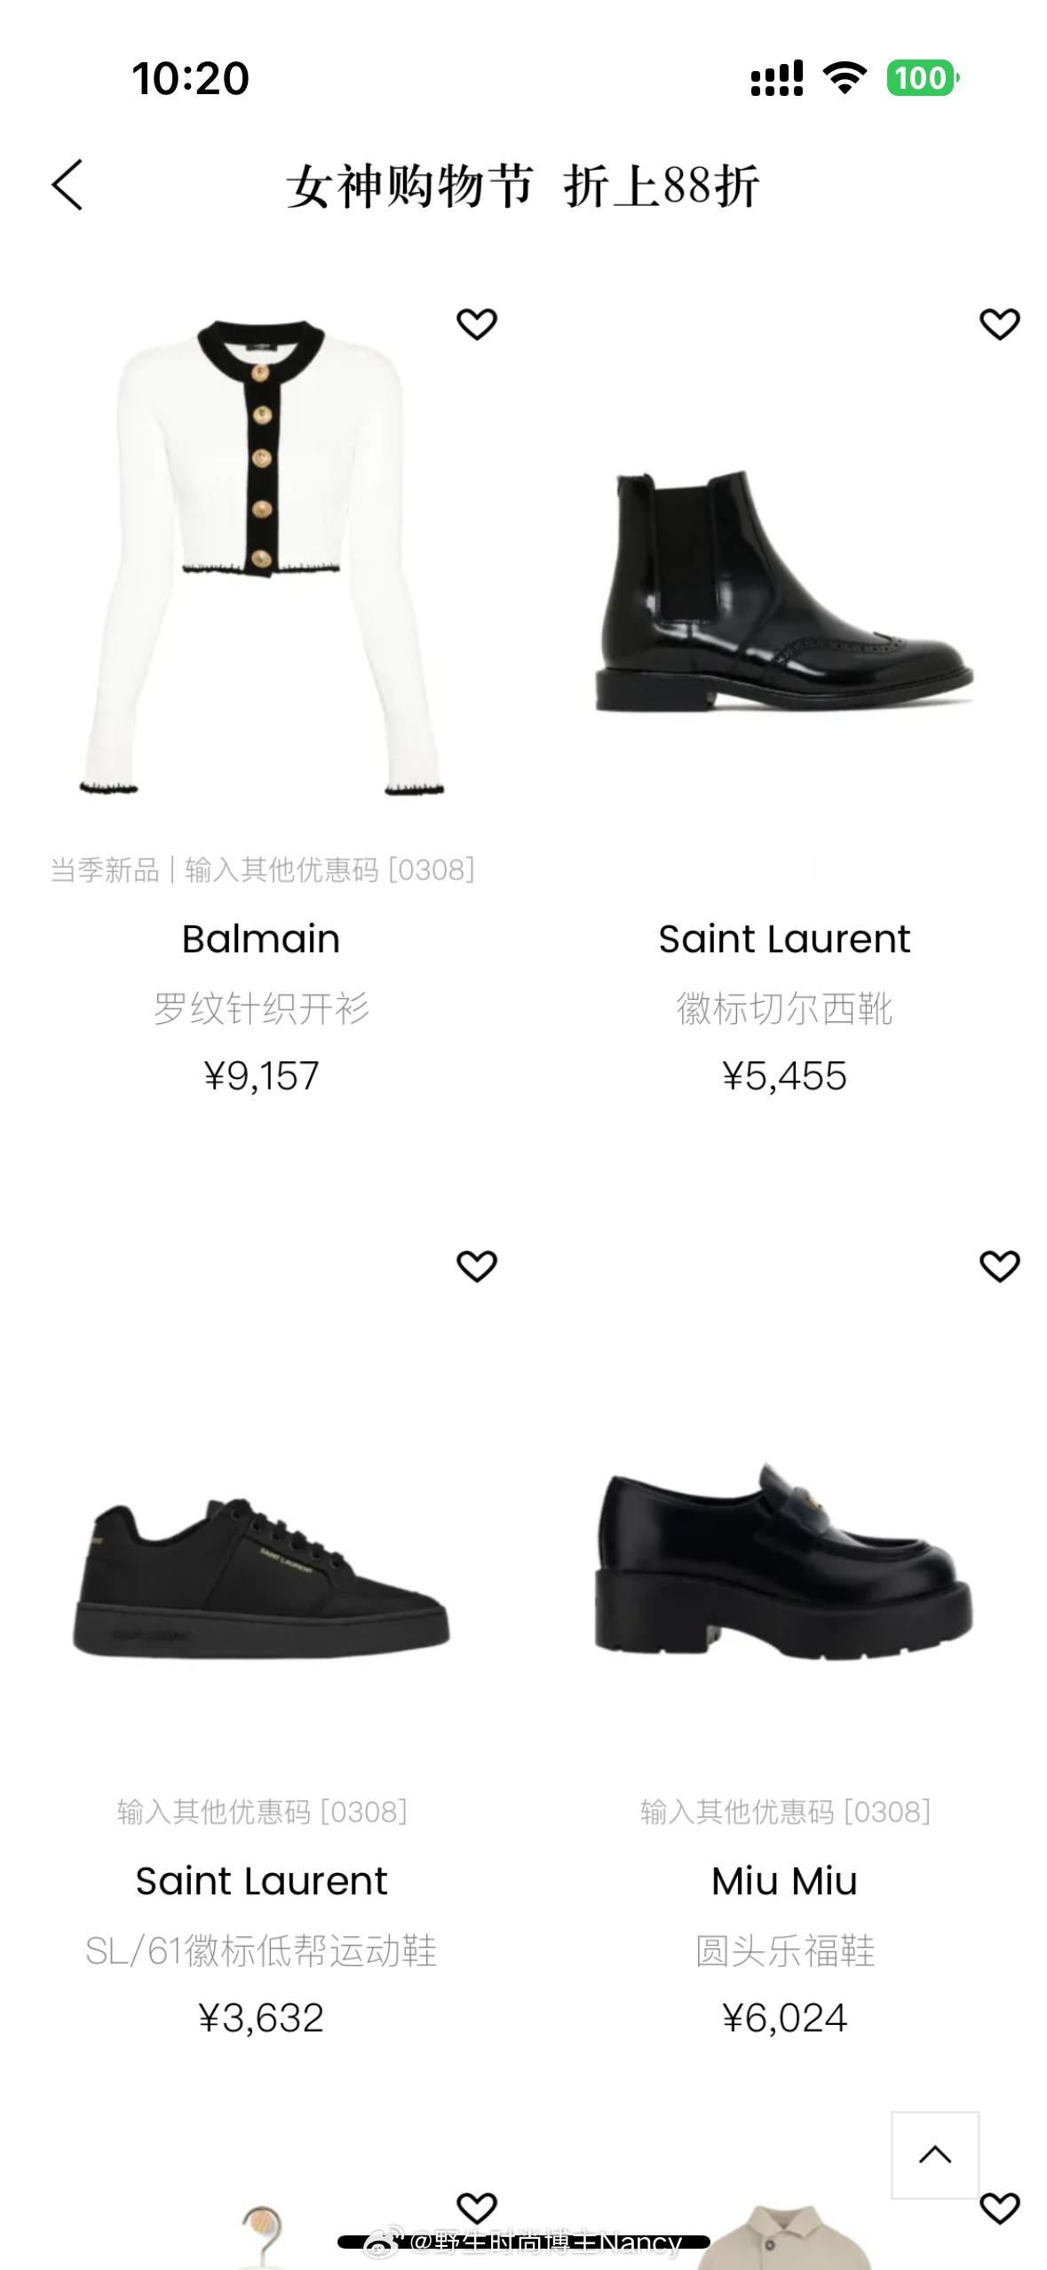
Task: Tap SL/61徽标低帮运动鞋 product title
Action: [x=261, y=1951]
